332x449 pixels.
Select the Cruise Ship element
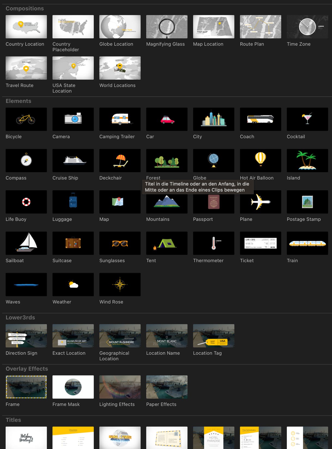[73, 160]
